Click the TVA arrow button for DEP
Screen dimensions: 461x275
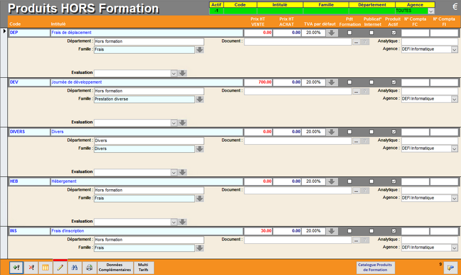point(332,33)
